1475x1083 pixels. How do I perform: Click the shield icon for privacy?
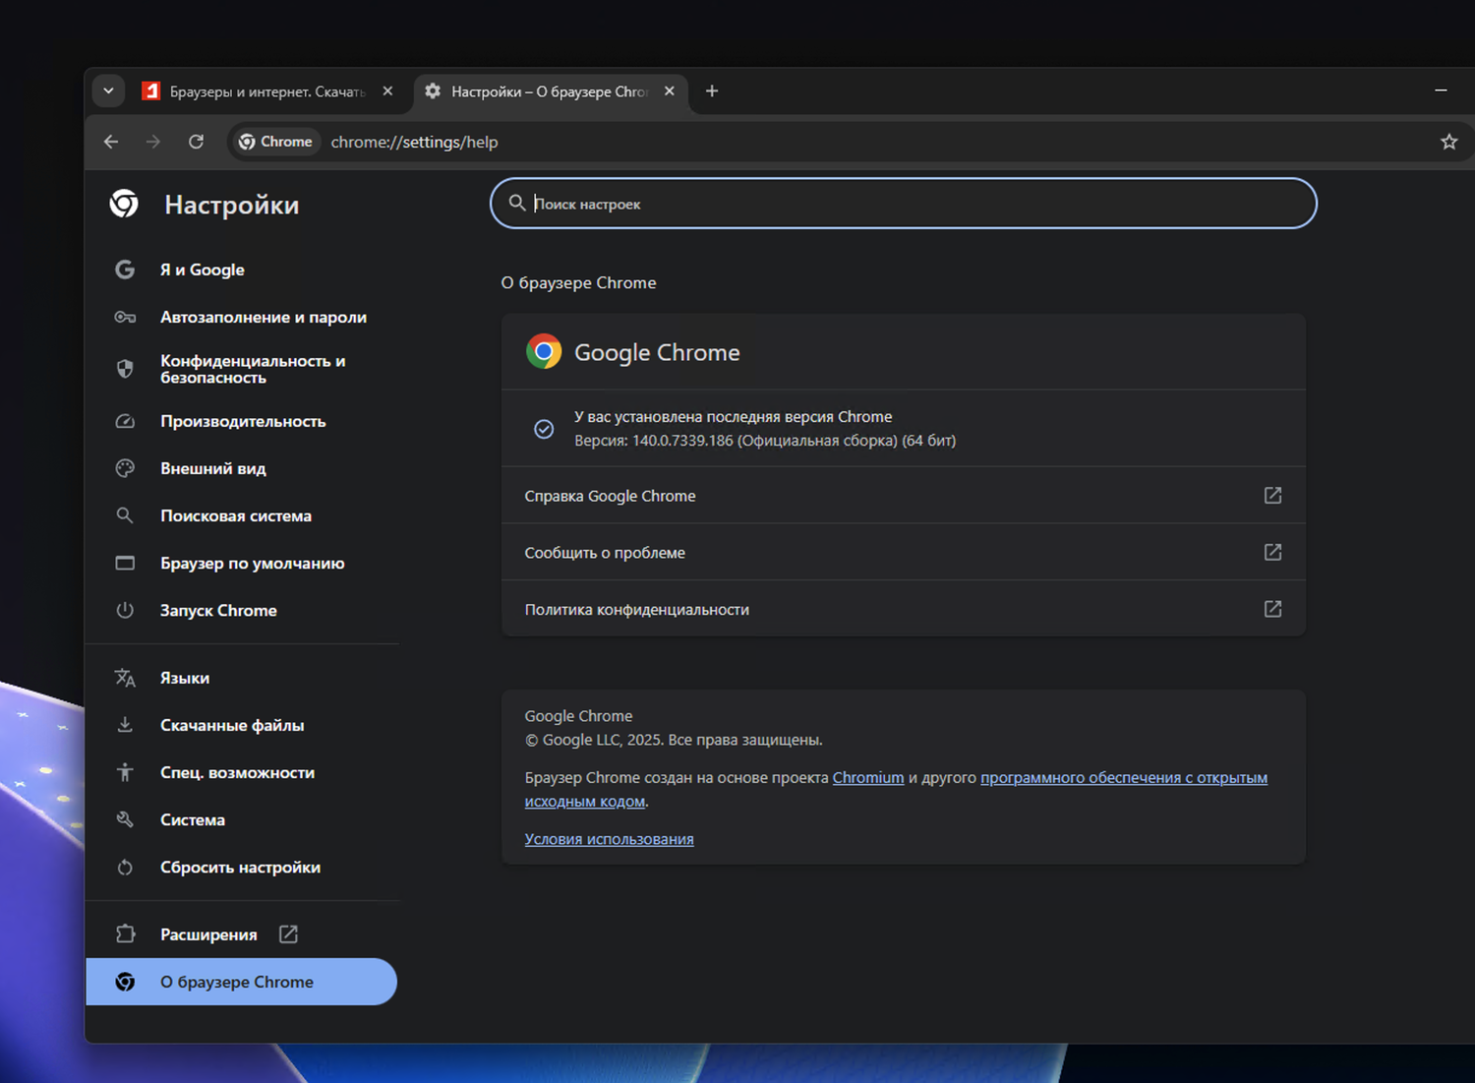tap(125, 369)
